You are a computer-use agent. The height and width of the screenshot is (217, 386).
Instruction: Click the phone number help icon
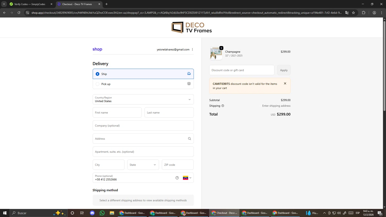177,178
